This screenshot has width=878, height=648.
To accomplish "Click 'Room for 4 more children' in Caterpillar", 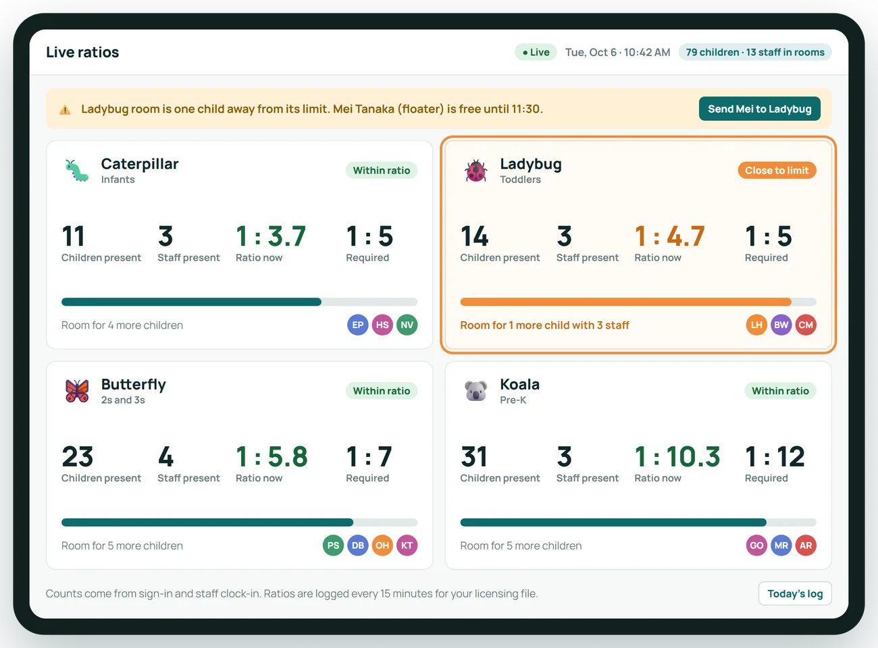I will tap(122, 325).
